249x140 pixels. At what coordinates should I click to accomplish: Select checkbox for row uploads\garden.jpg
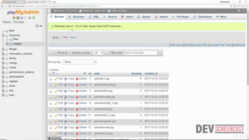(51, 122)
